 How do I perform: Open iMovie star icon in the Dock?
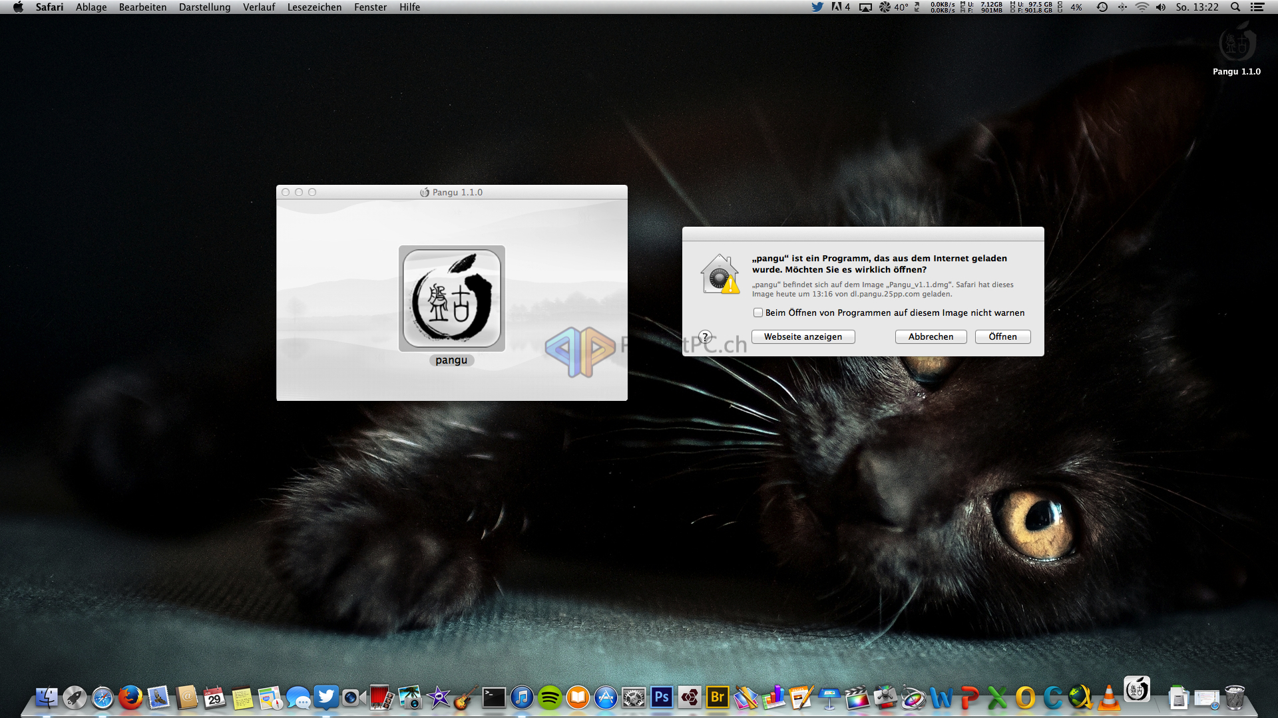coord(438,697)
